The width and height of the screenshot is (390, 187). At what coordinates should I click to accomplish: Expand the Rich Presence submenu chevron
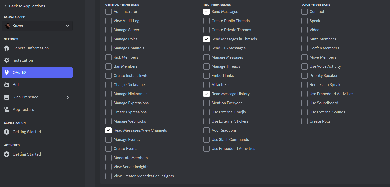pos(68,97)
